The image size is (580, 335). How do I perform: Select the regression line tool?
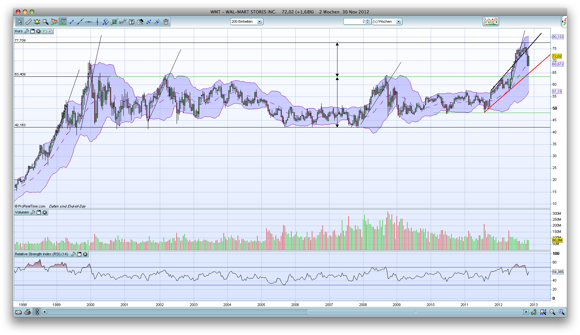[x=123, y=22]
